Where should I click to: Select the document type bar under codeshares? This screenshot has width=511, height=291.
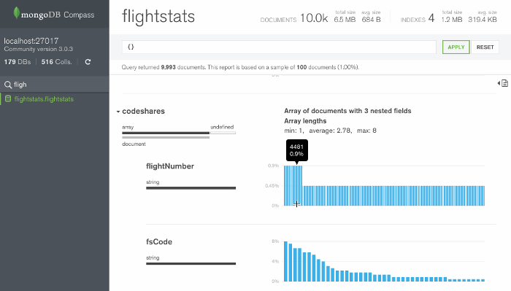(x=166, y=138)
